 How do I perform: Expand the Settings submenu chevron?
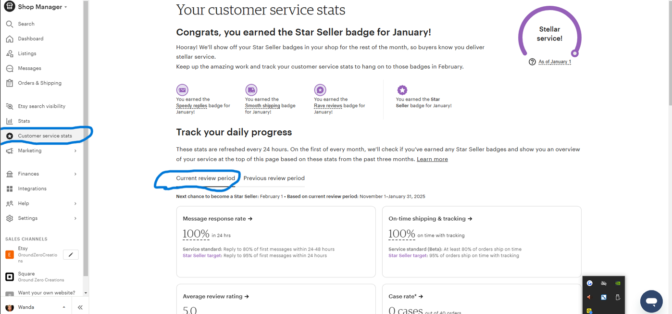coord(75,218)
